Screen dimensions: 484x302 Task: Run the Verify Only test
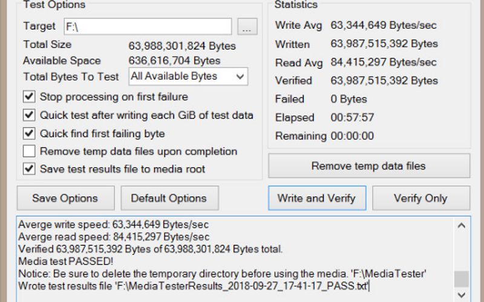click(420, 198)
